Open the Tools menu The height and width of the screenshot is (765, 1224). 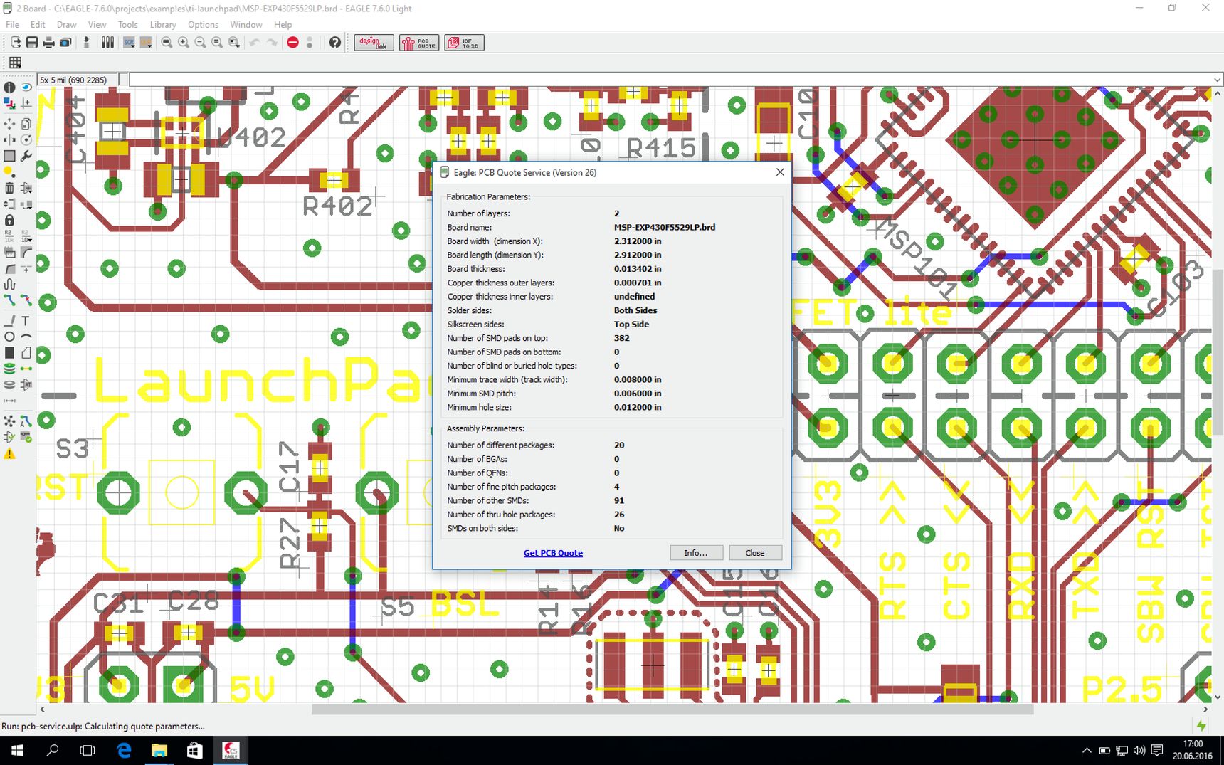click(128, 24)
